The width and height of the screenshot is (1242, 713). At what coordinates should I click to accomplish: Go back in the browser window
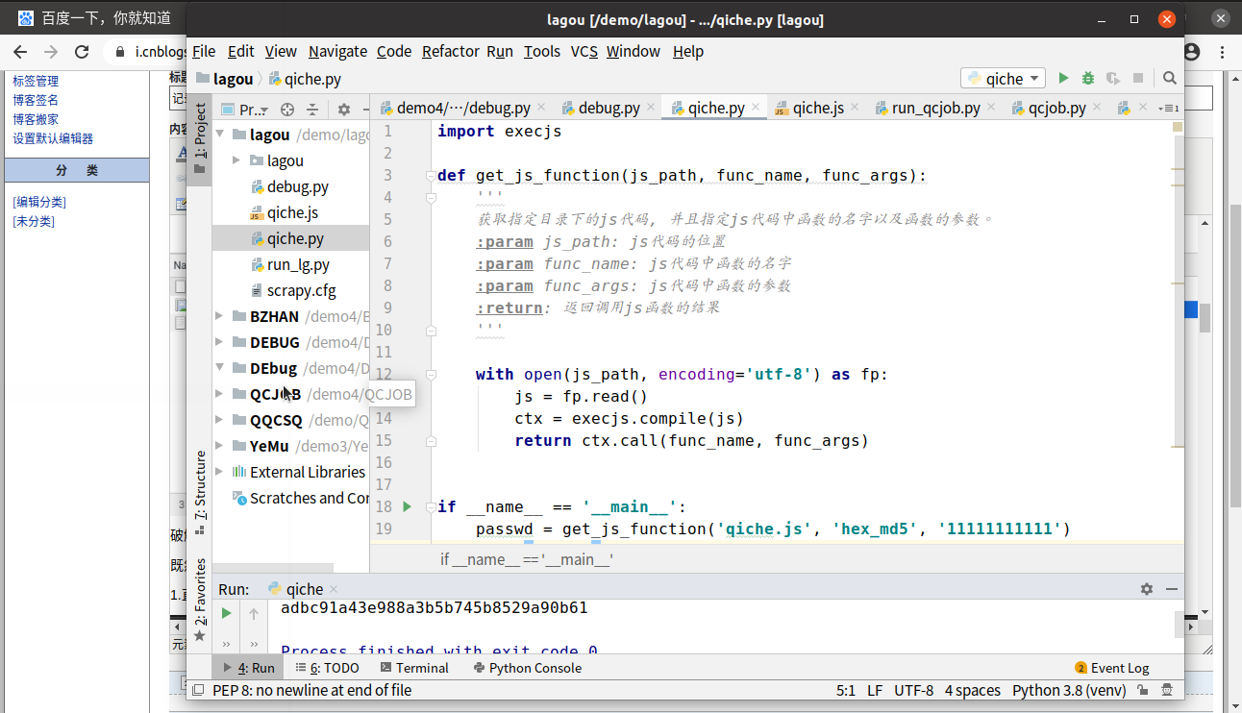20,52
